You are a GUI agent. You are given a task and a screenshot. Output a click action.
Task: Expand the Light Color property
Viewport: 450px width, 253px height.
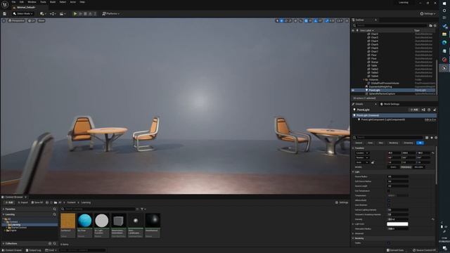pos(353,224)
